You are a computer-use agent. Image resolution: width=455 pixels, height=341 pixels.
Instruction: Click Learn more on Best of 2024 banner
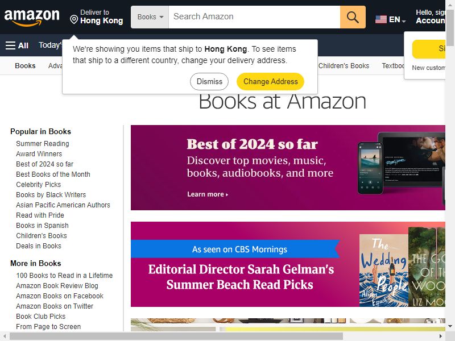point(208,194)
